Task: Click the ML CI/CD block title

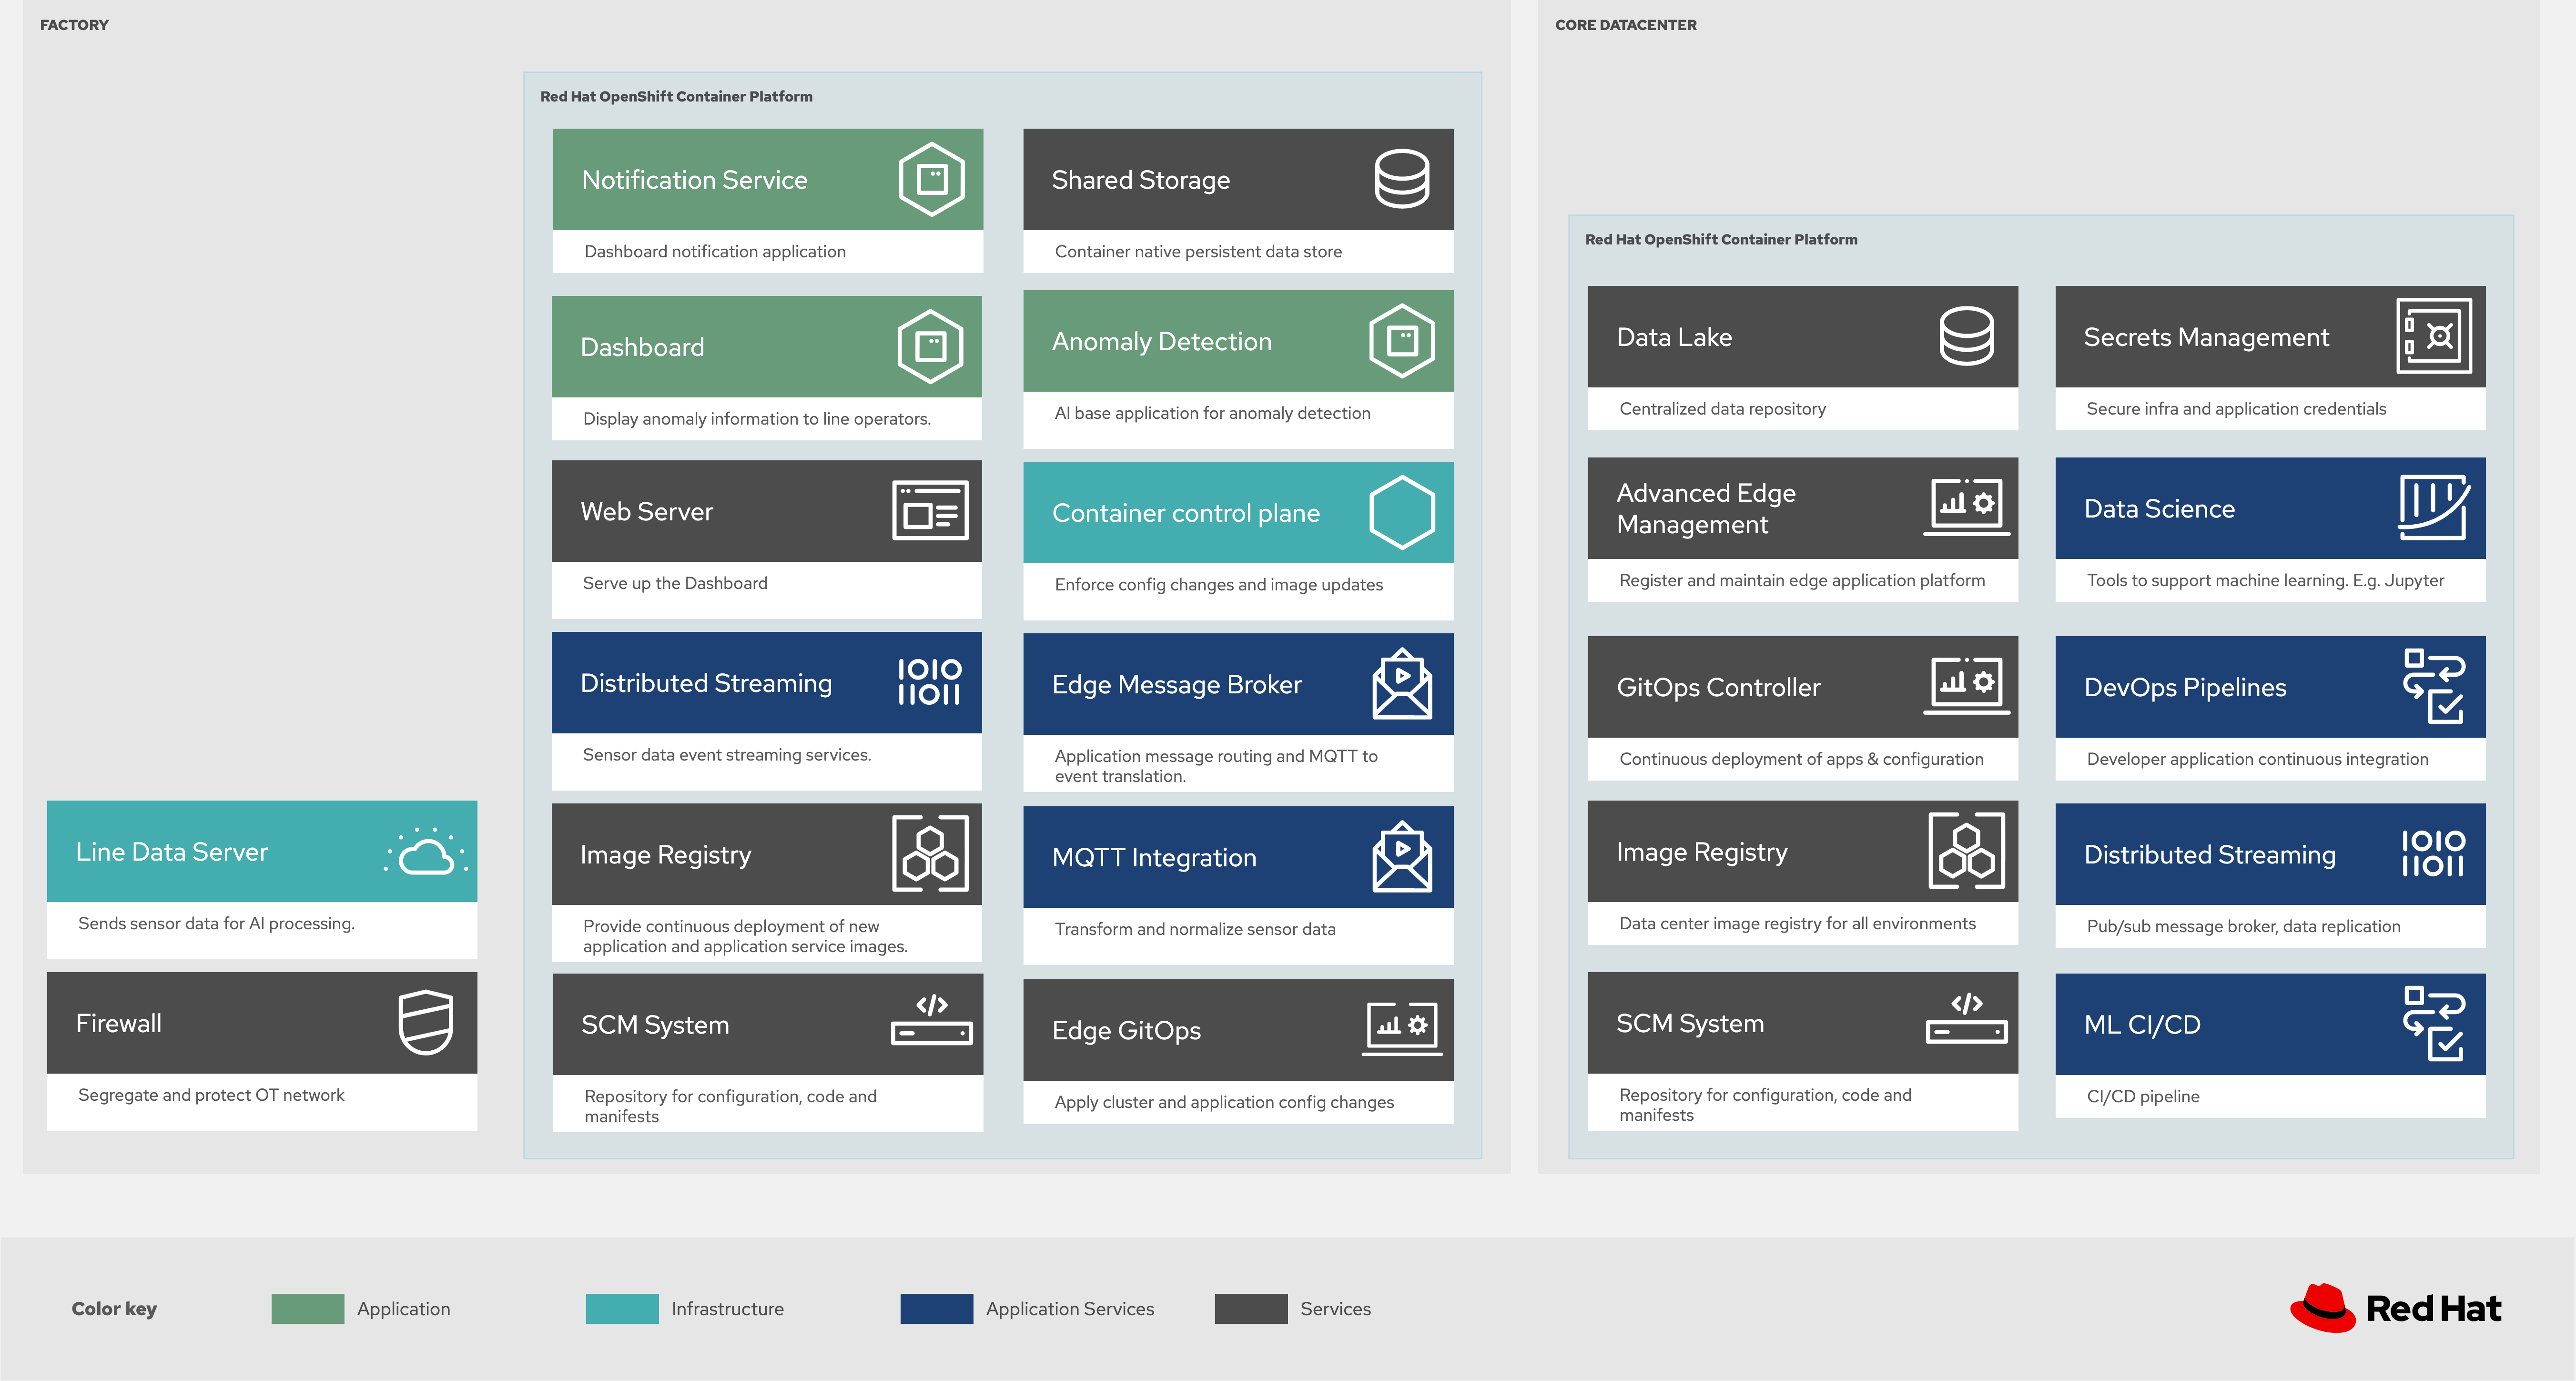Action: pyautogui.click(x=2142, y=1024)
